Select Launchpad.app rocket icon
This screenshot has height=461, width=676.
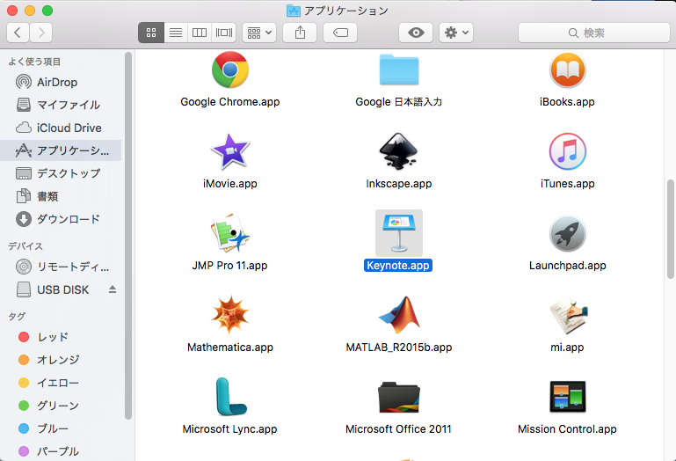click(x=567, y=233)
